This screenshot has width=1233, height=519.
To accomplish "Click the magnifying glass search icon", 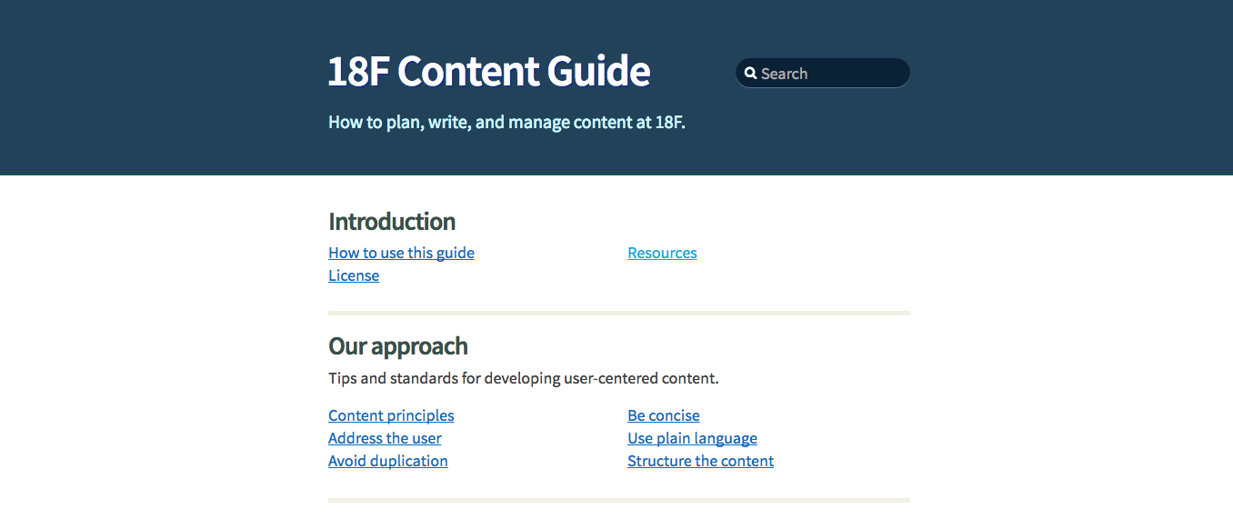I will pos(750,74).
